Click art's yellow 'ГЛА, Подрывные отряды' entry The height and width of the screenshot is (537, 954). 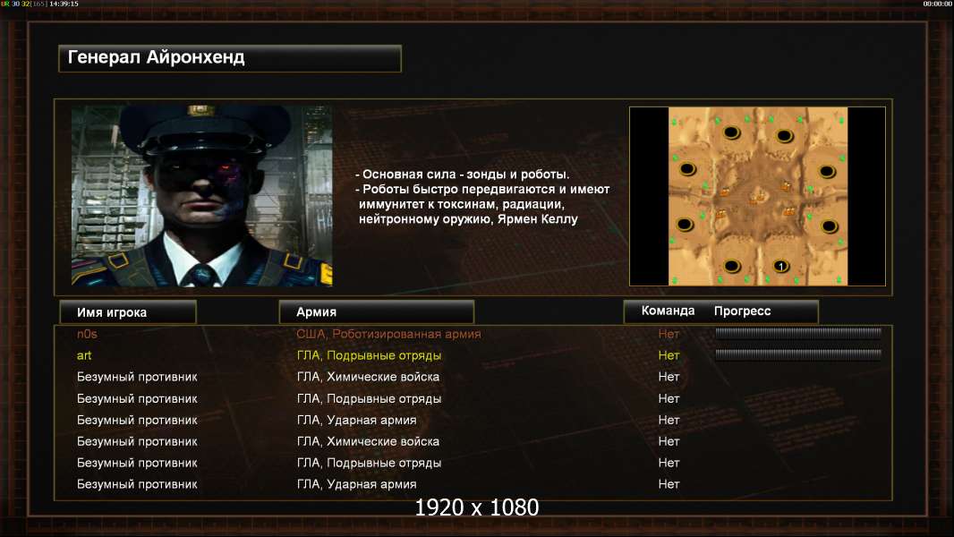tap(369, 356)
